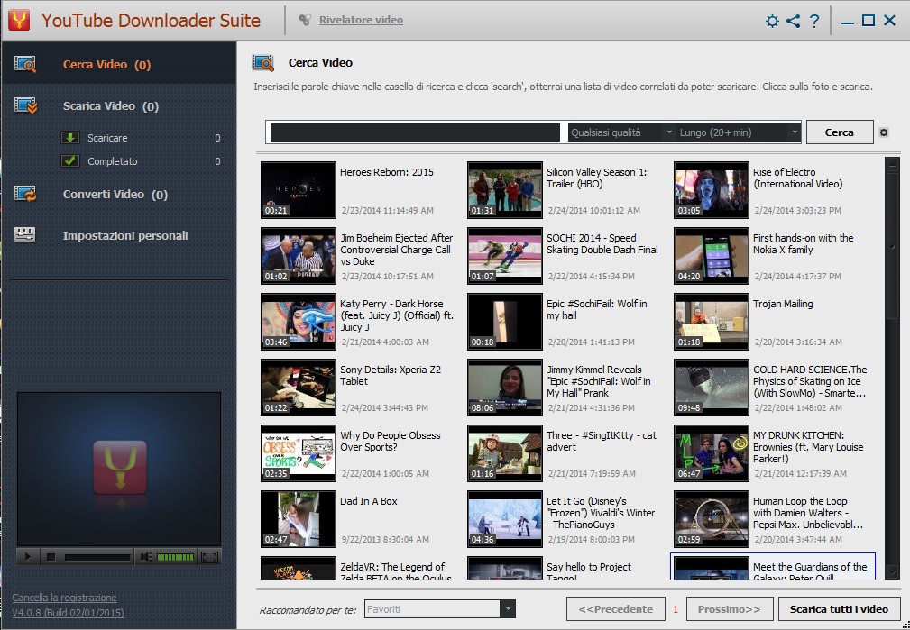Click the Cerca Video sidebar icon
The image size is (910, 630).
pos(25,64)
